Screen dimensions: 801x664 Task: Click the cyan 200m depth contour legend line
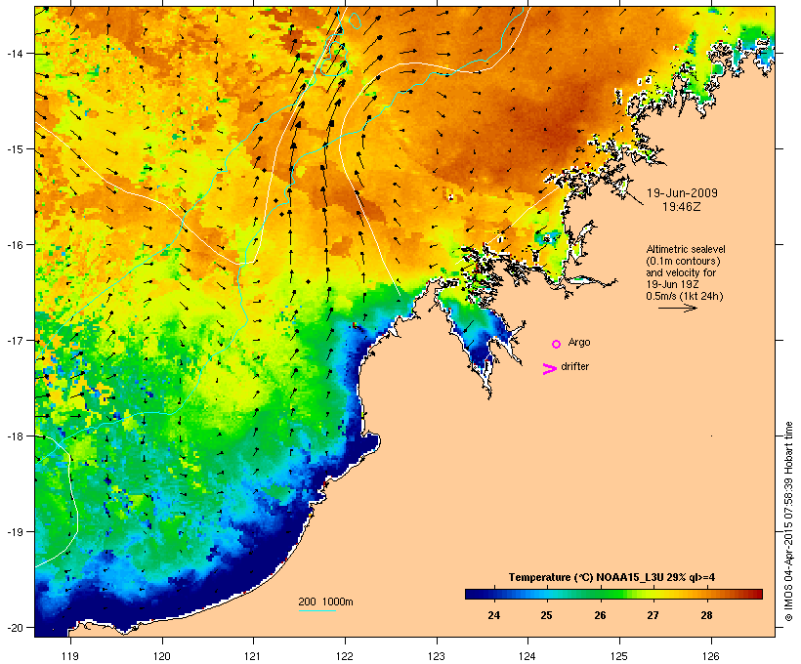(316, 610)
